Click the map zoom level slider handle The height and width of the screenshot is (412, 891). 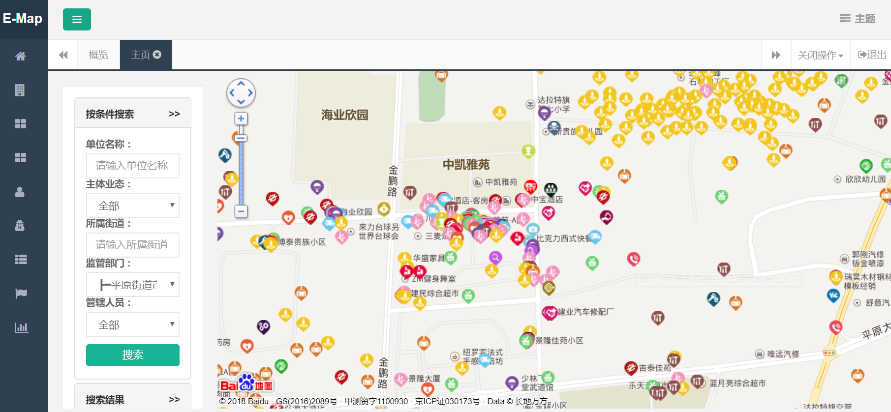tap(241, 139)
